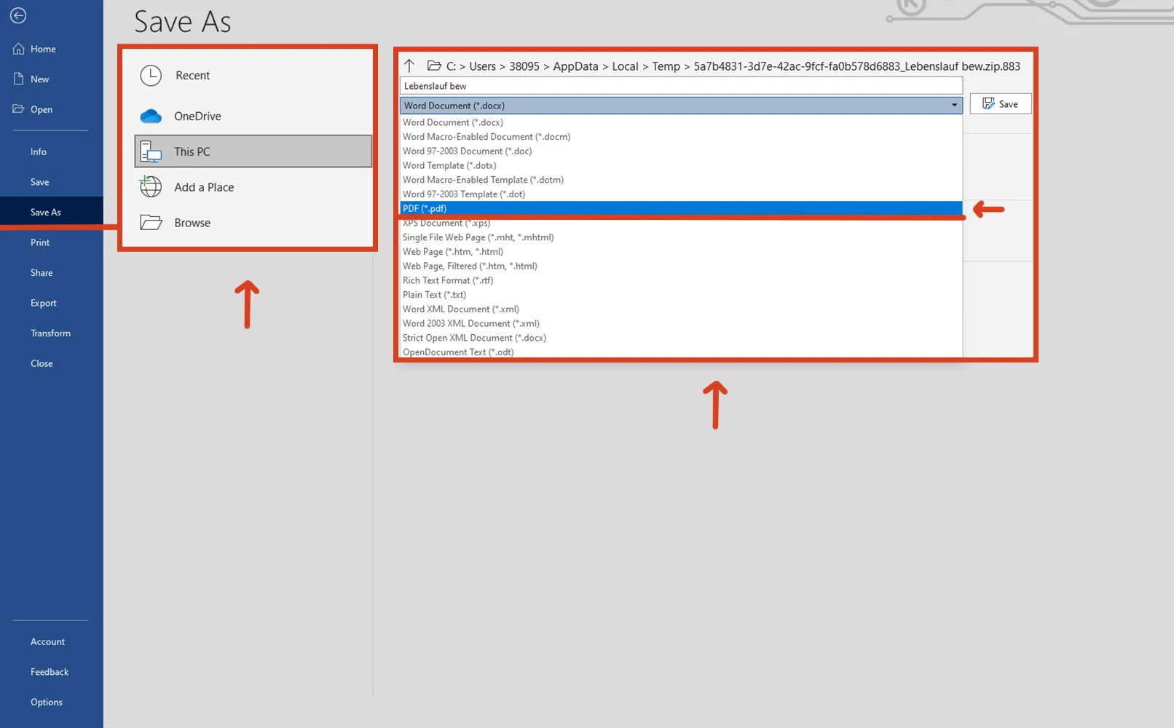Screen dimensions: 1174x728
Task: Select PDF (*.pdf) from the format list
Action: point(681,208)
